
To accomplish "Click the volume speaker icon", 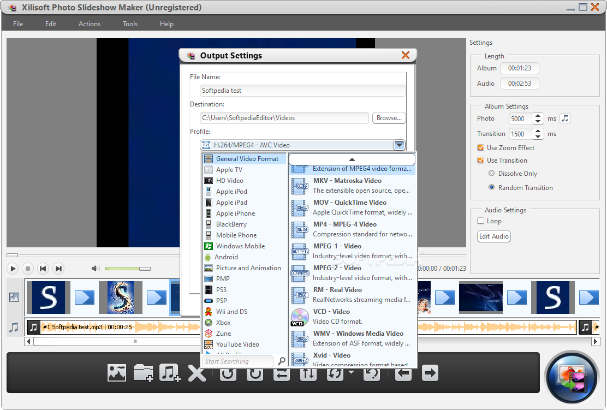I will [x=96, y=268].
